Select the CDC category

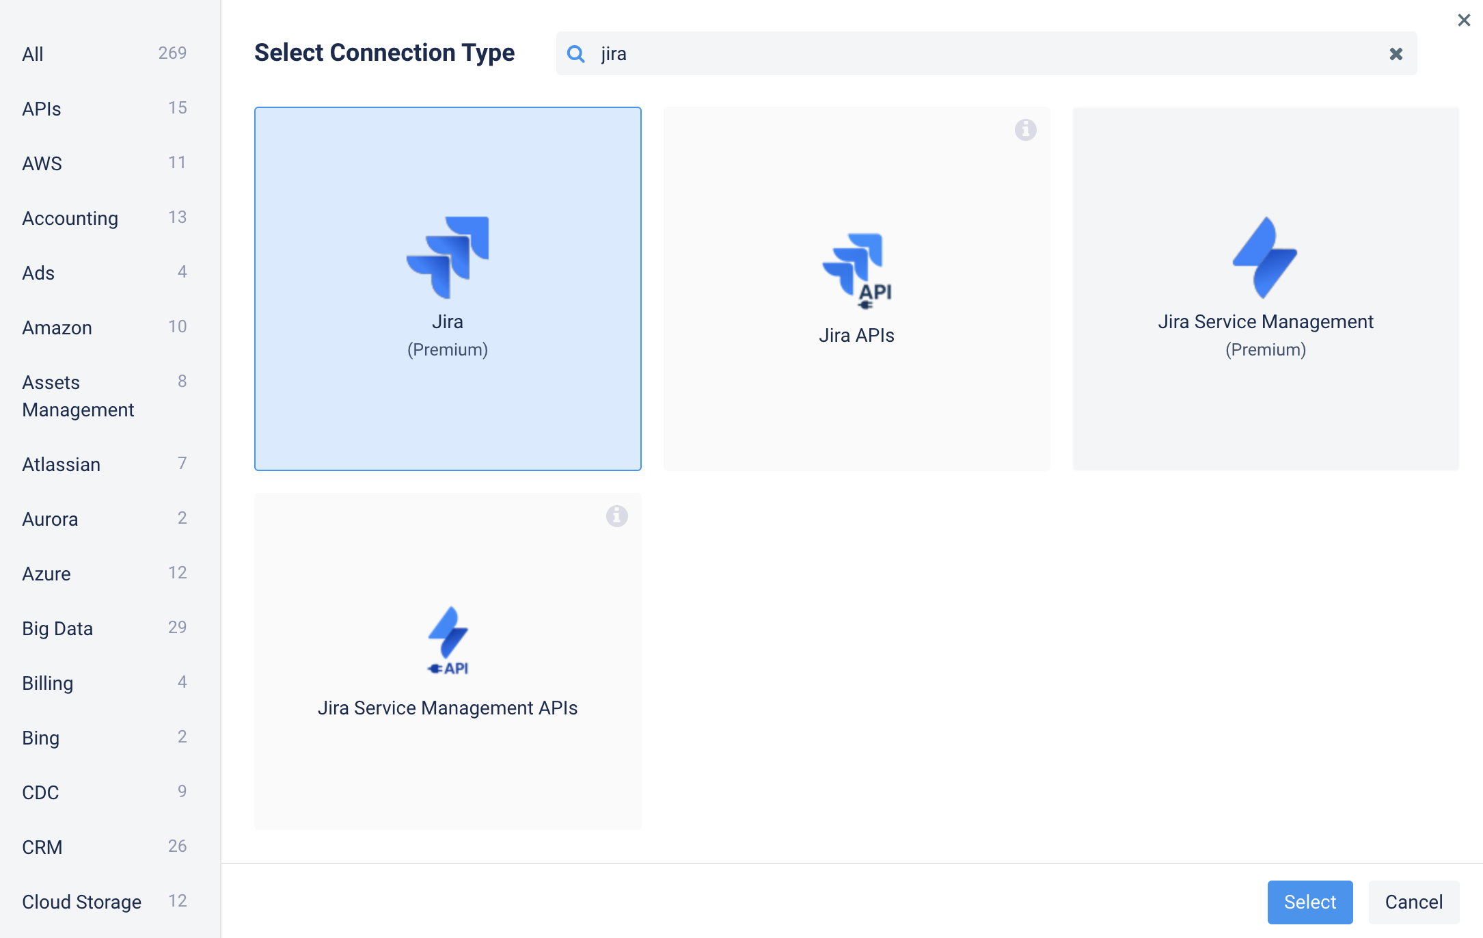[104, 792]
